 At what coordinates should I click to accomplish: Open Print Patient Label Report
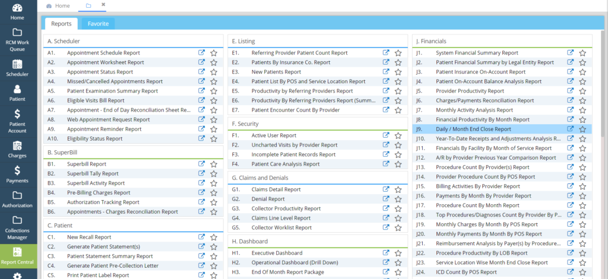98,275
